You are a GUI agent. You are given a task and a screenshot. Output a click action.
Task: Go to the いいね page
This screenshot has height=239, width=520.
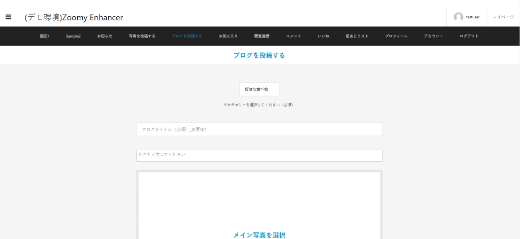tap(323, 36)
